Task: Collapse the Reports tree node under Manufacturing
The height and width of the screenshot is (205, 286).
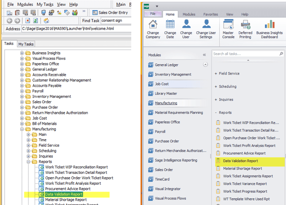Action: click(28, 162)
